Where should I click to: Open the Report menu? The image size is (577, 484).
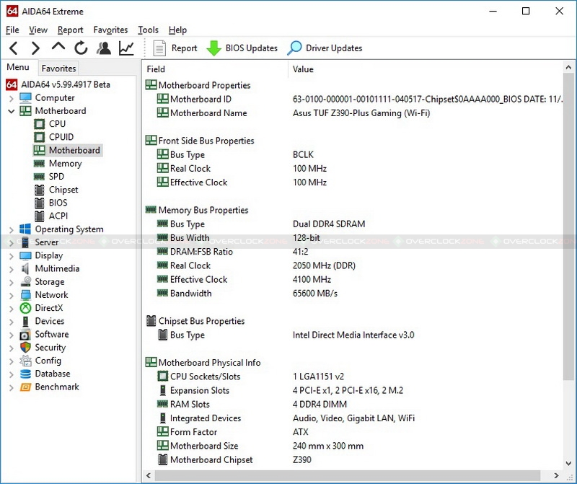tap(70, 30)
